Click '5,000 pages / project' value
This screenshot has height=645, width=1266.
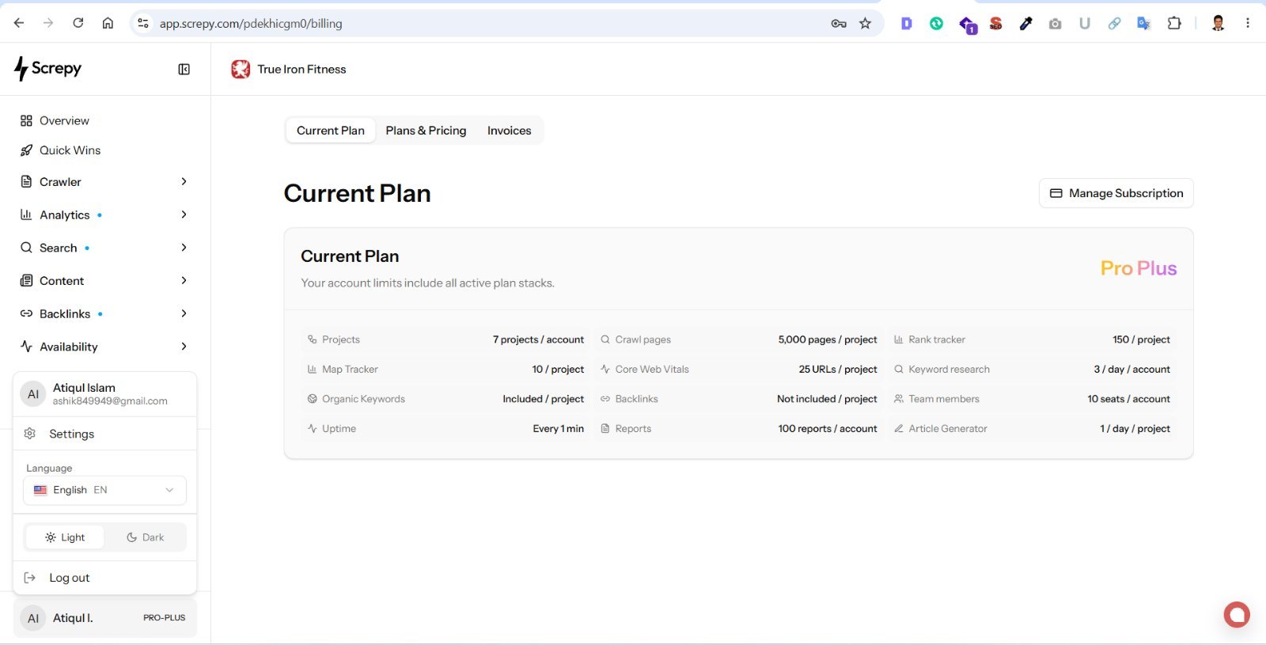828,340
